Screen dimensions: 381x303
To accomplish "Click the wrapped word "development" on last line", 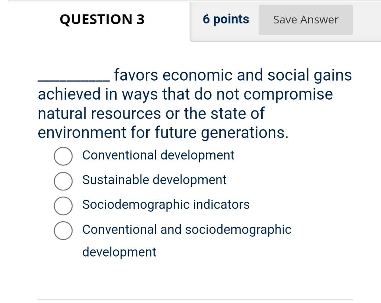I will tap(119, 252).
